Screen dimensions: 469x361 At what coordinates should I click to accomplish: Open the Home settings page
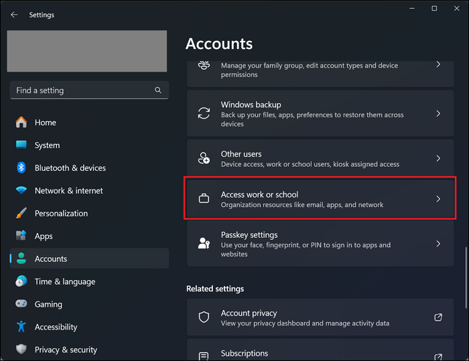tap(45, 123)
